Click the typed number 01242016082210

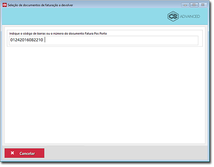(x=27, y=40)
